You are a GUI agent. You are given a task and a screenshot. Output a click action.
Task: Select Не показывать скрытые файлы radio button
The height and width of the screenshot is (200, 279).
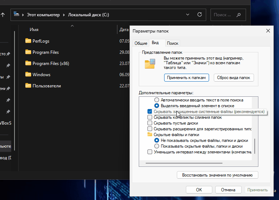coord(157,140)
